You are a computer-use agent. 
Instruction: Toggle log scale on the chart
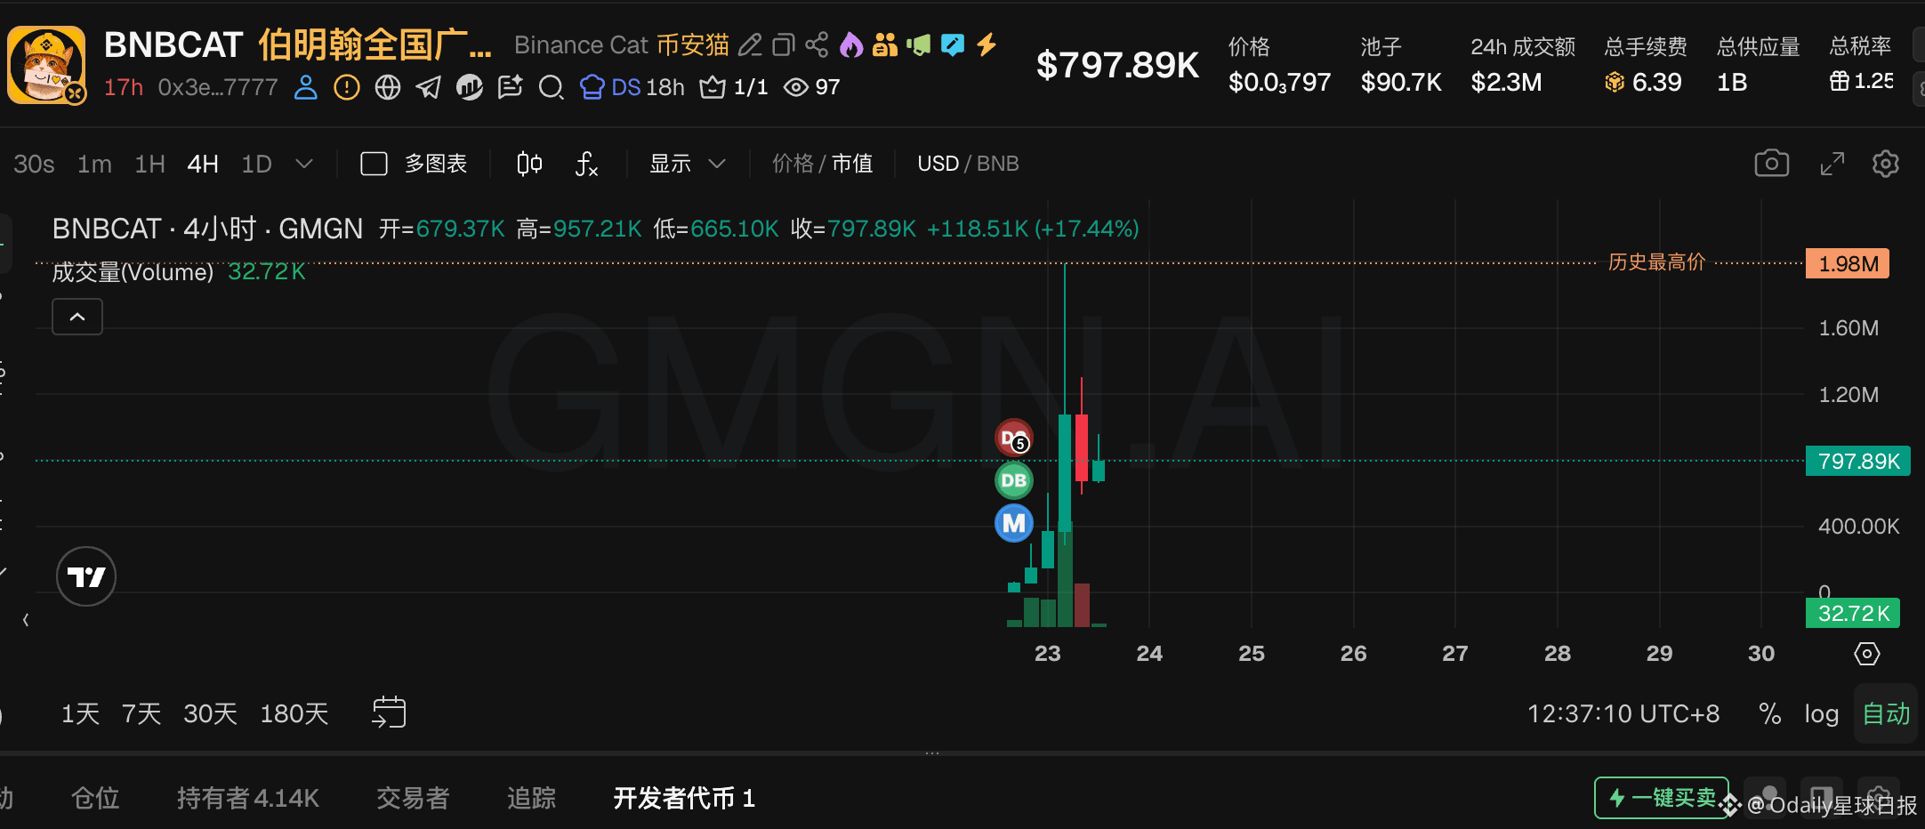(x=1822, y=713)
